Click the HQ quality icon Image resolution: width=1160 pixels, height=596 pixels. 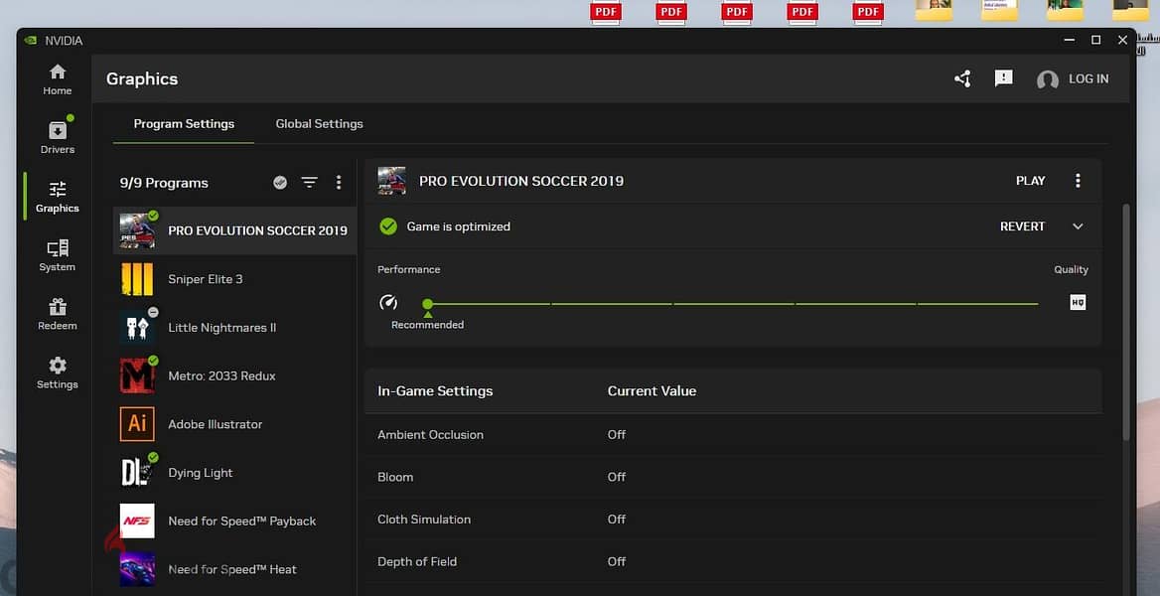[1078, 302]
